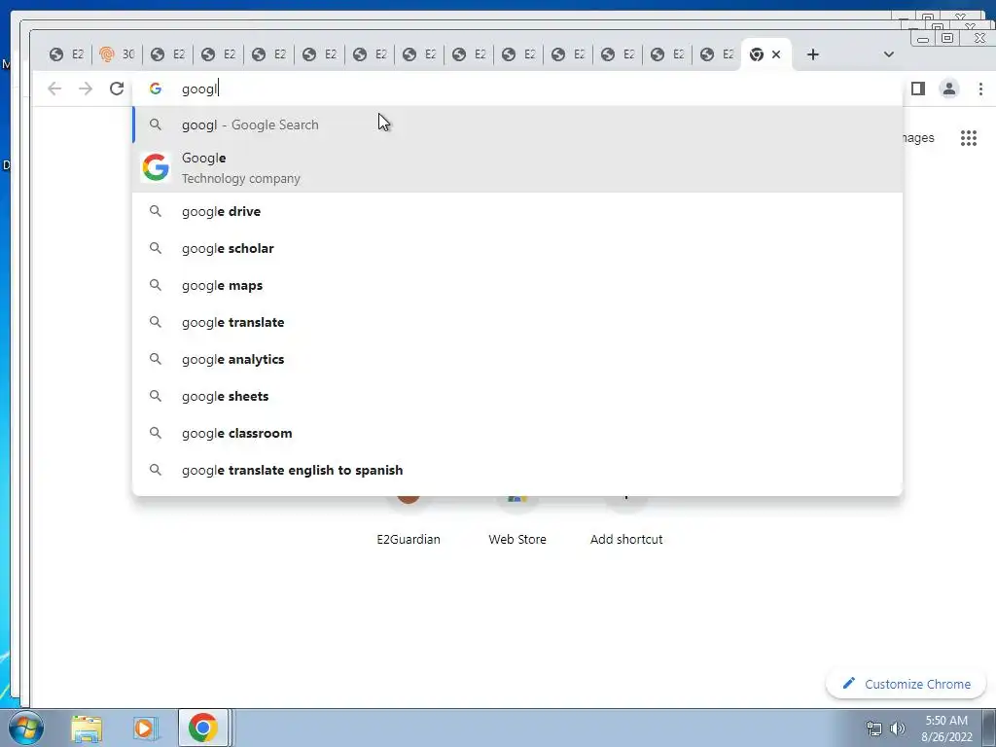Click the Google G icon in address bar

pos(156,89)
